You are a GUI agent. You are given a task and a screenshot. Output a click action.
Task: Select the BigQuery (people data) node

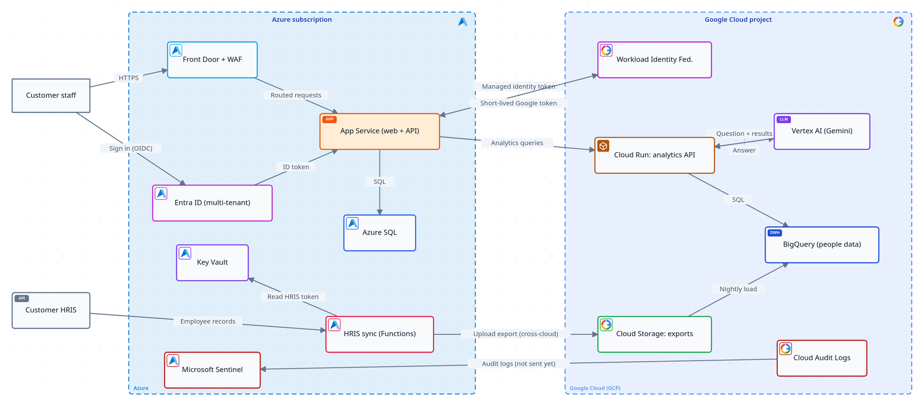click(822, 245)
